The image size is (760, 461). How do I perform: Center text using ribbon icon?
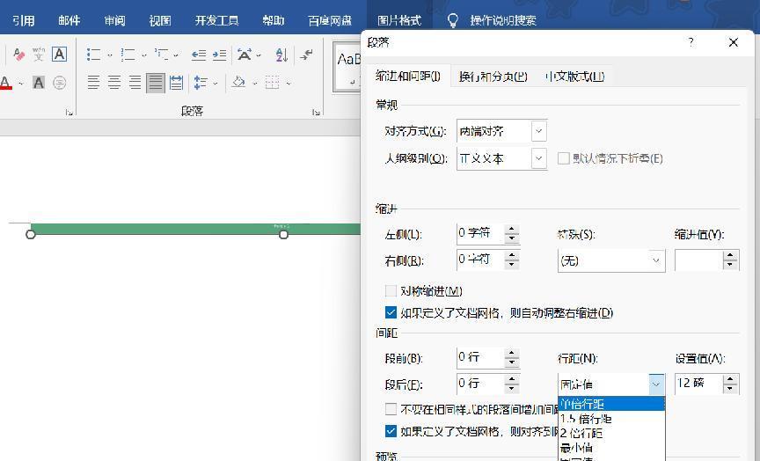114,83
